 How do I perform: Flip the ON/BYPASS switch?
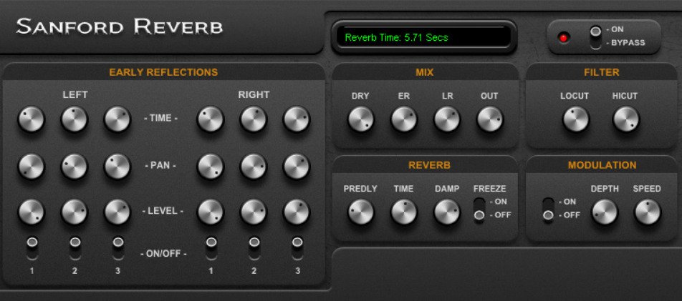[x=596, y=37]
